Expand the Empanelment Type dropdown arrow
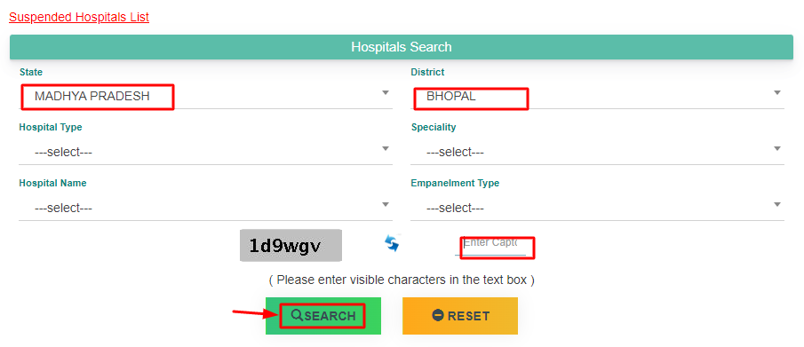The height and width of the screenshot is (347, 804). [777, 204]
